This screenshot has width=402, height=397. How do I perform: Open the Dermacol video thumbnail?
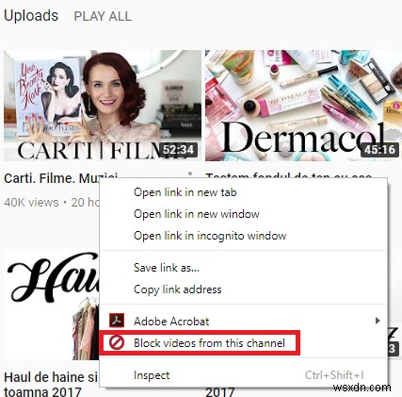tap(303, 106)
